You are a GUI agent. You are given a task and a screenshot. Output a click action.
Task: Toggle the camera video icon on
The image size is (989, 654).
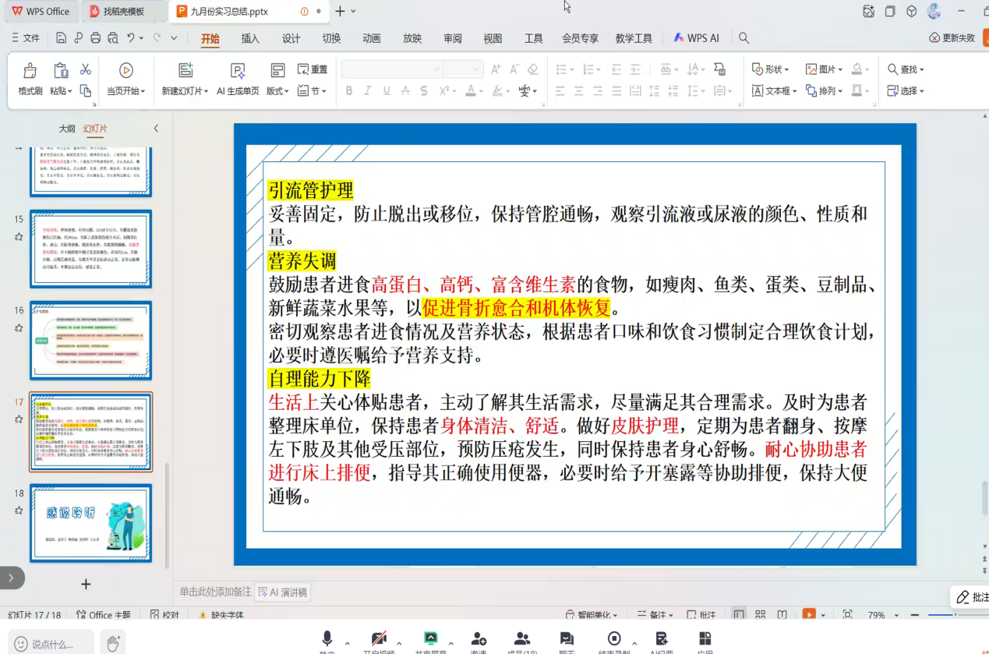379,638
